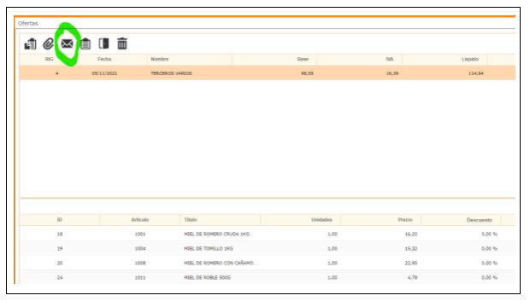Click the paperclip attachment icon
Screen dimensions: 530x307
(x=49, y=43)
